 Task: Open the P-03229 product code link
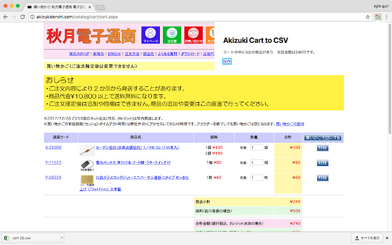click(53, 177)
